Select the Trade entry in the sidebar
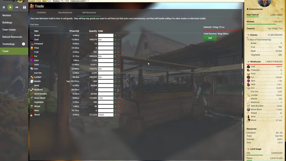 coord(14,51)
